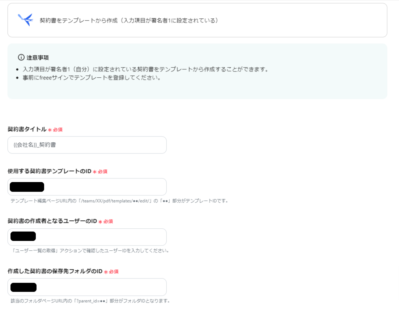Click the hint about ユーザー一覧の取得 action
Image resolution: width=399 pixels, height=311 pixels.
(x=90, y=251)
